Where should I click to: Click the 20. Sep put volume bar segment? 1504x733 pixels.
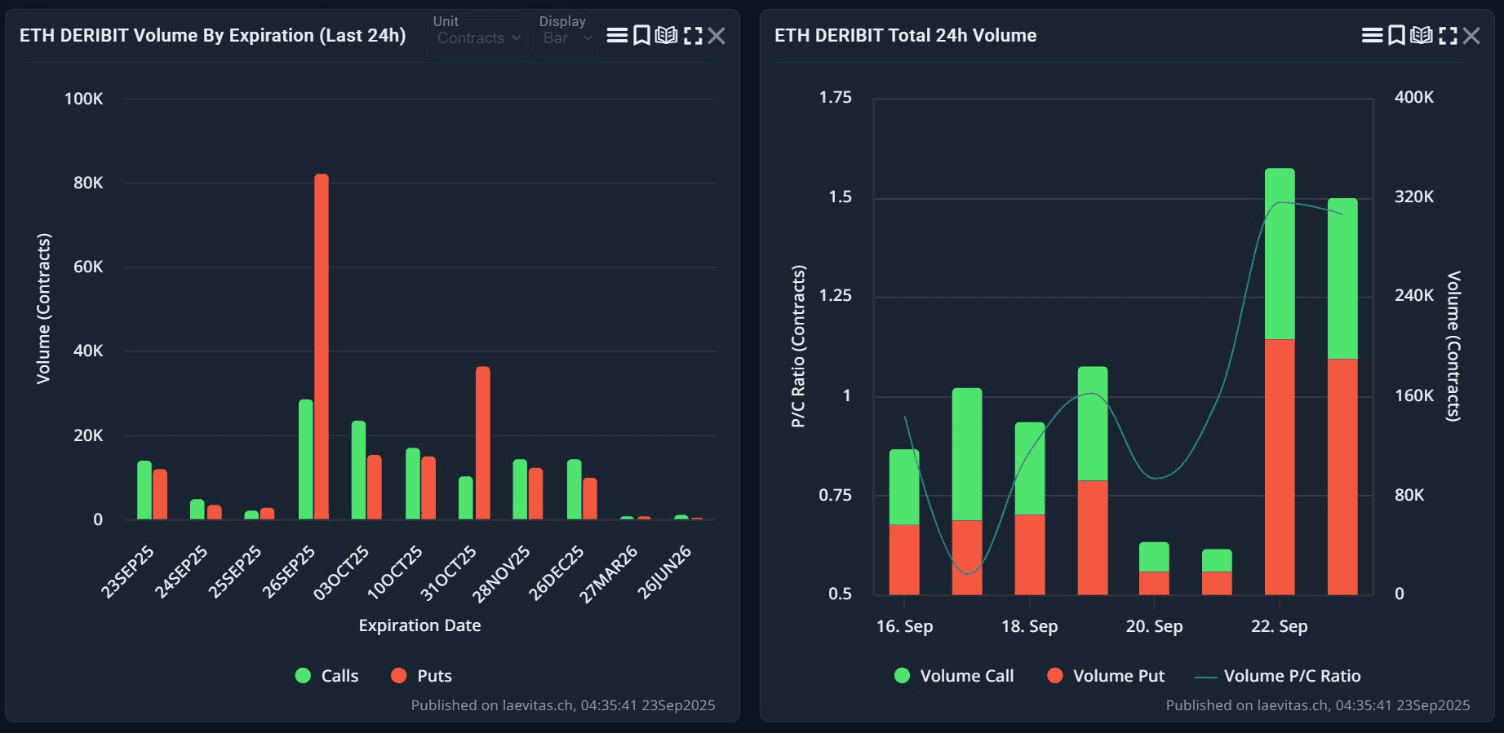(x=1154, y=583)
